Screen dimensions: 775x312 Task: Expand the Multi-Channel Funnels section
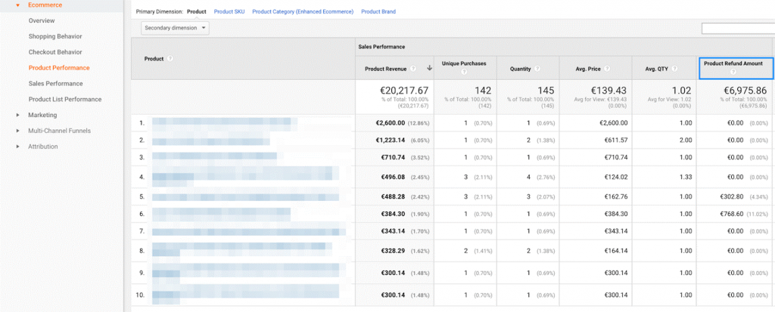(x=17, y=131)
